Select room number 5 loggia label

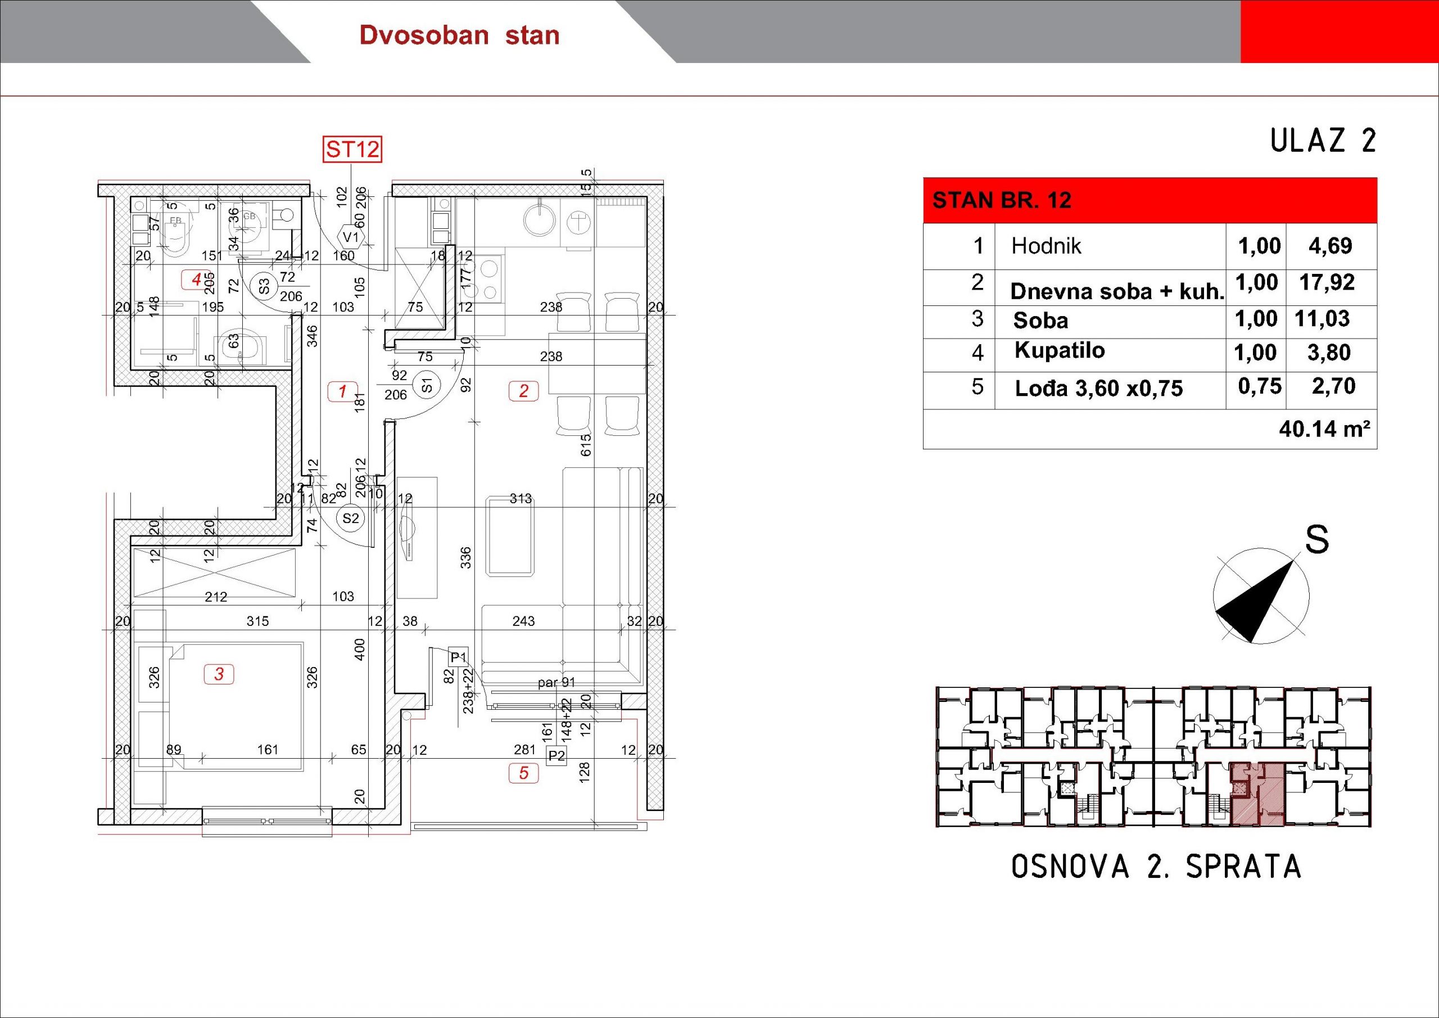[524, 773]
